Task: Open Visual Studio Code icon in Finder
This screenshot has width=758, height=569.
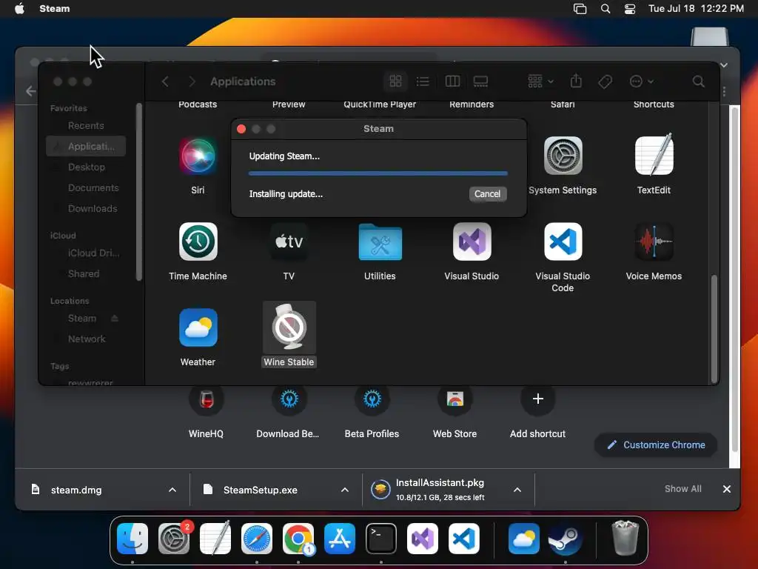Action: point(563,242)
